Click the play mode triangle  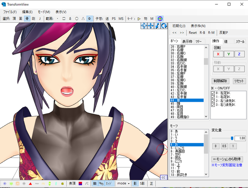pos(139,19)
